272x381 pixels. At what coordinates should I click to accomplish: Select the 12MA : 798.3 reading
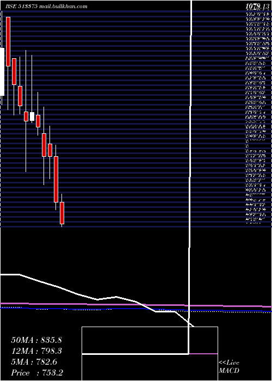point(36,351)
